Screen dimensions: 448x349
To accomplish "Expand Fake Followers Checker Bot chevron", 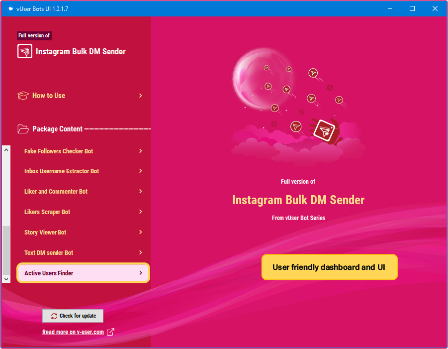I will [141, 151].
